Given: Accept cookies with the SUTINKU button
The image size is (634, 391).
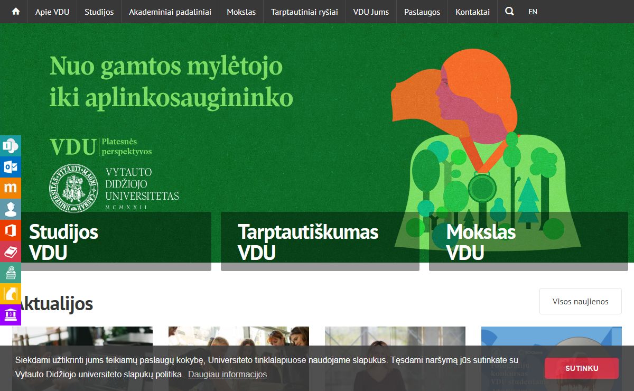Looking at the screenshot, I should pos(582,368).
